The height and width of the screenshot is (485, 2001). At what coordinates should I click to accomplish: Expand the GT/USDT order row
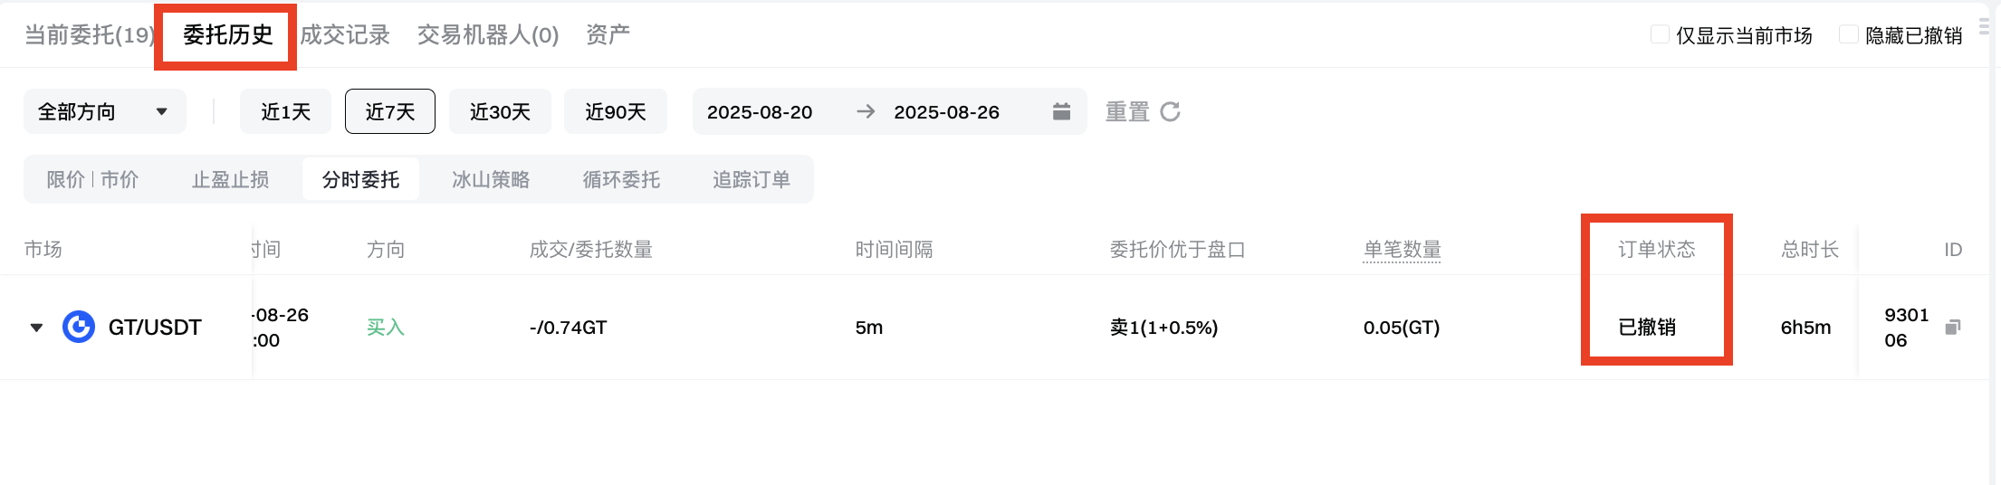[x=36, y=328]
